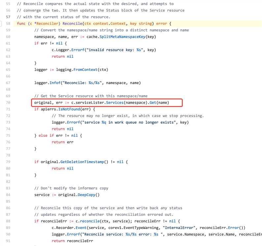Click the *Reconciler receiver type
This screenshot has width=262, height=246.
click(46, 23)
